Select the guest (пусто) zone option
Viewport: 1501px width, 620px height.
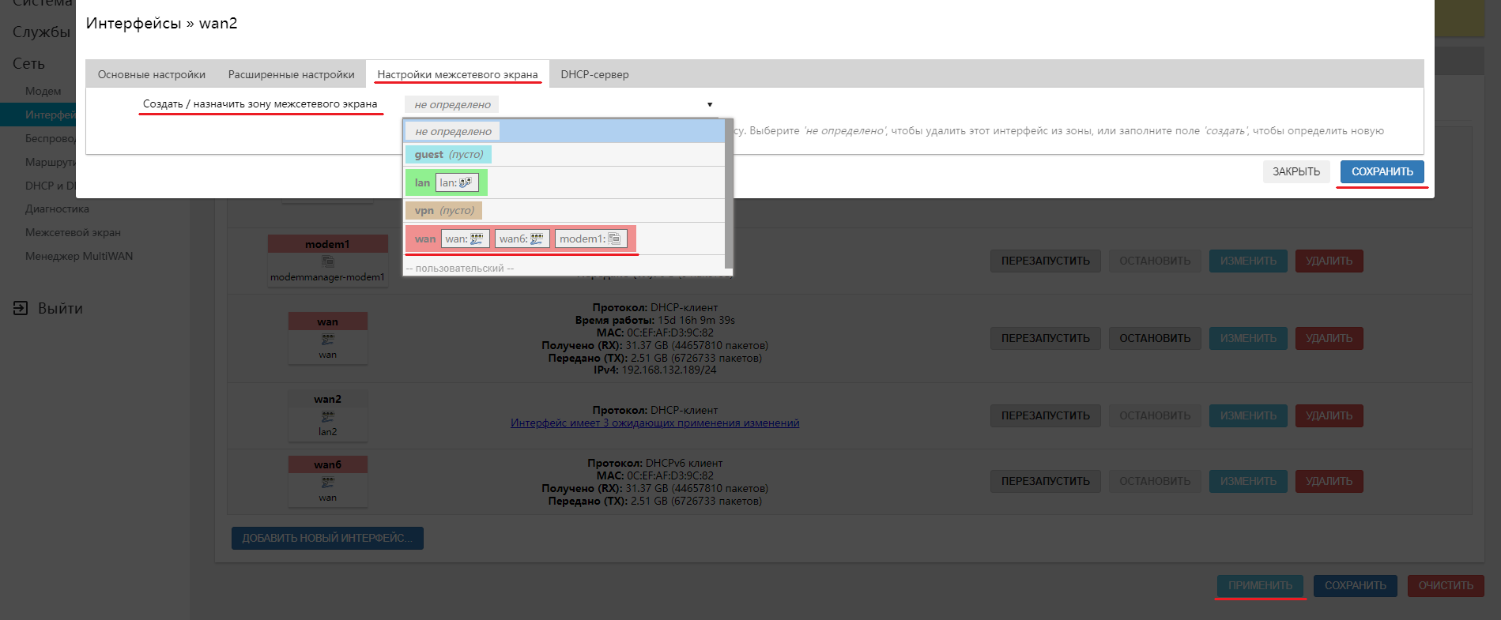(x=448, y=154)
